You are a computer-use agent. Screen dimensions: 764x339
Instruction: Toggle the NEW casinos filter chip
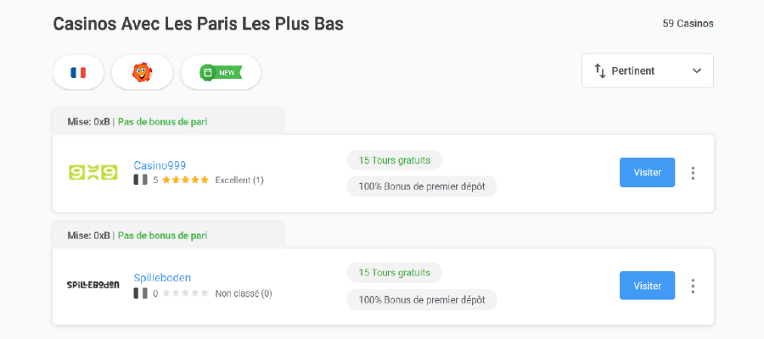coord(221,72)
